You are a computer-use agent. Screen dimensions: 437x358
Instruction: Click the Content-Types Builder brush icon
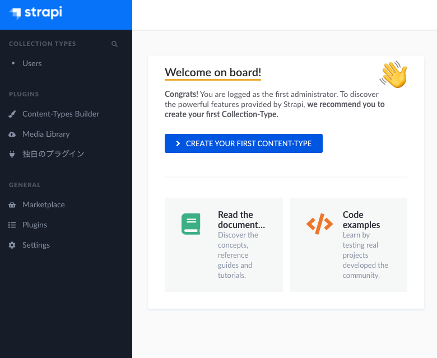[x=12, y=114]
